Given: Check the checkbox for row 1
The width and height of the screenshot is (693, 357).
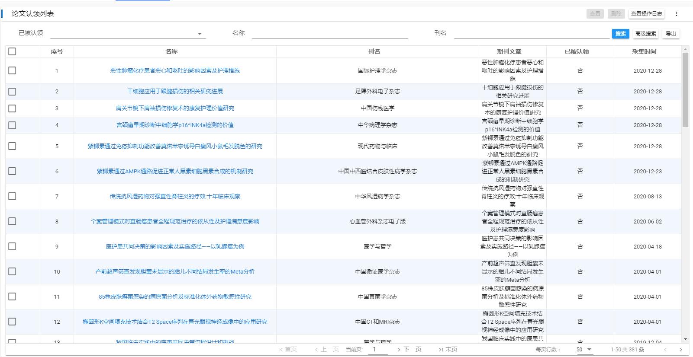Looking at the screenshot, I should tap(12, 70).
